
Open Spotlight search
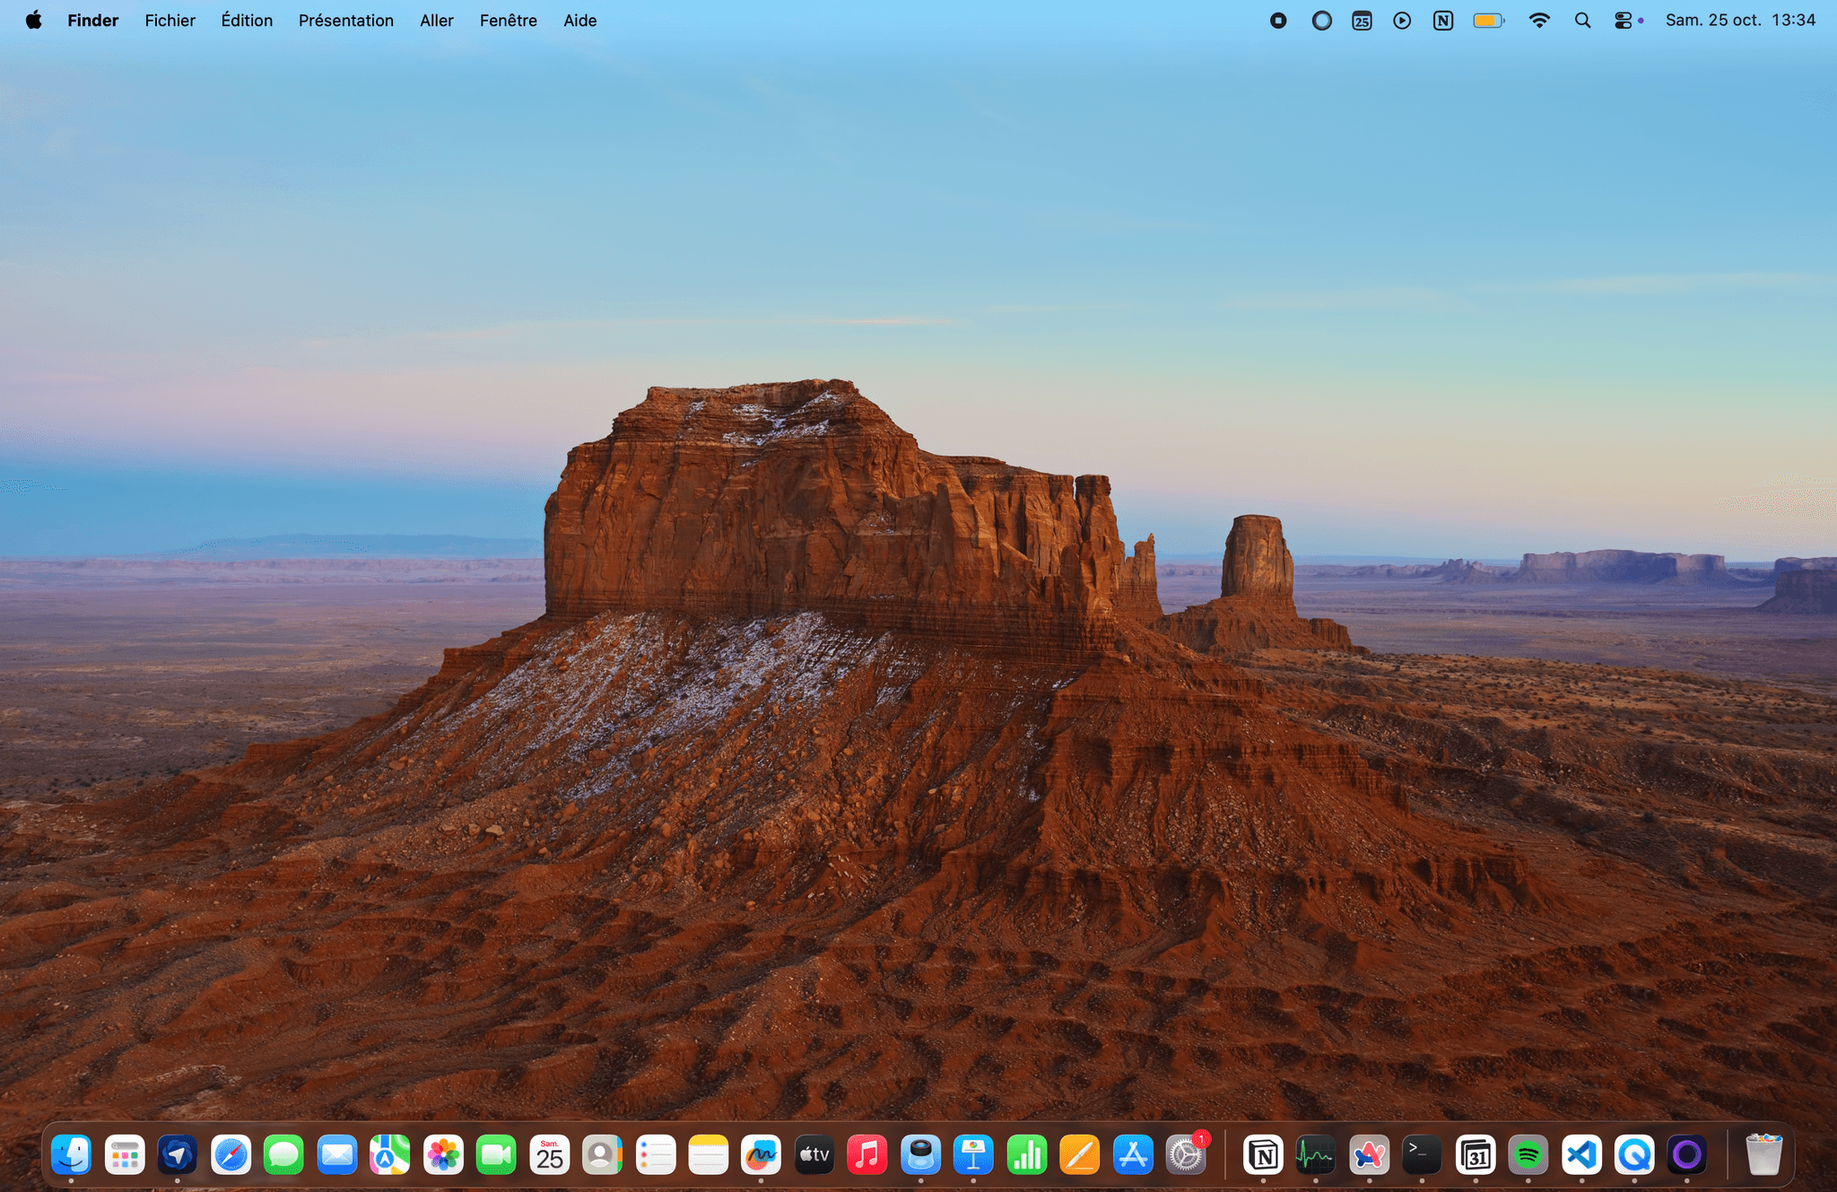pyautogui.click(x=1583, y=20)
